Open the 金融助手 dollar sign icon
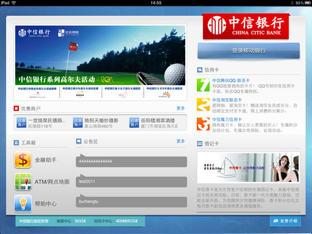312x234 pixels. [23, 160]
